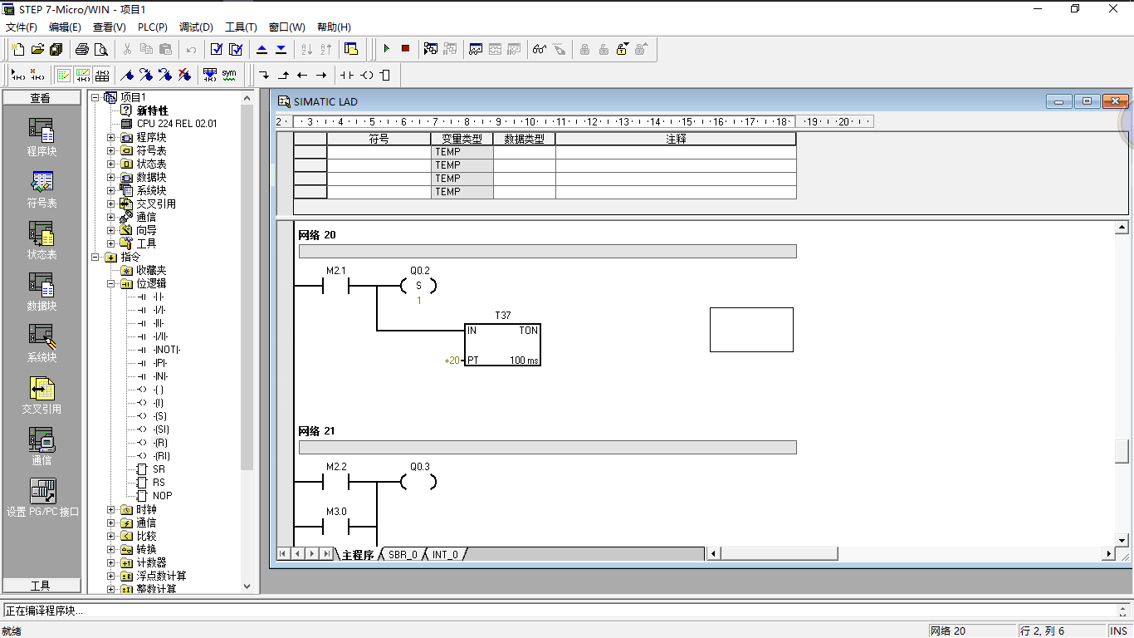Screen dimensions: 1134x638
Task: Open the 文件(F) menu
Action: pyautogui.click(x=22, y=27)
